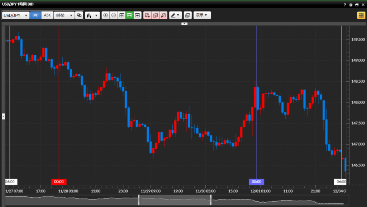
Task: Open chart settings gear icon
Action: [x=351, y=5]
